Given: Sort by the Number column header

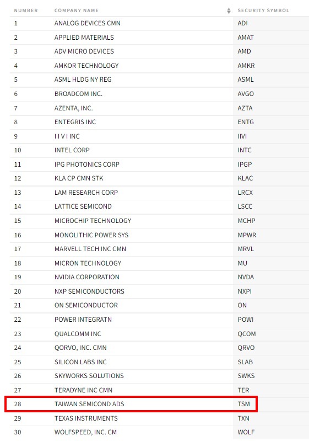Looking at the screenshot, I should point(26,10).
